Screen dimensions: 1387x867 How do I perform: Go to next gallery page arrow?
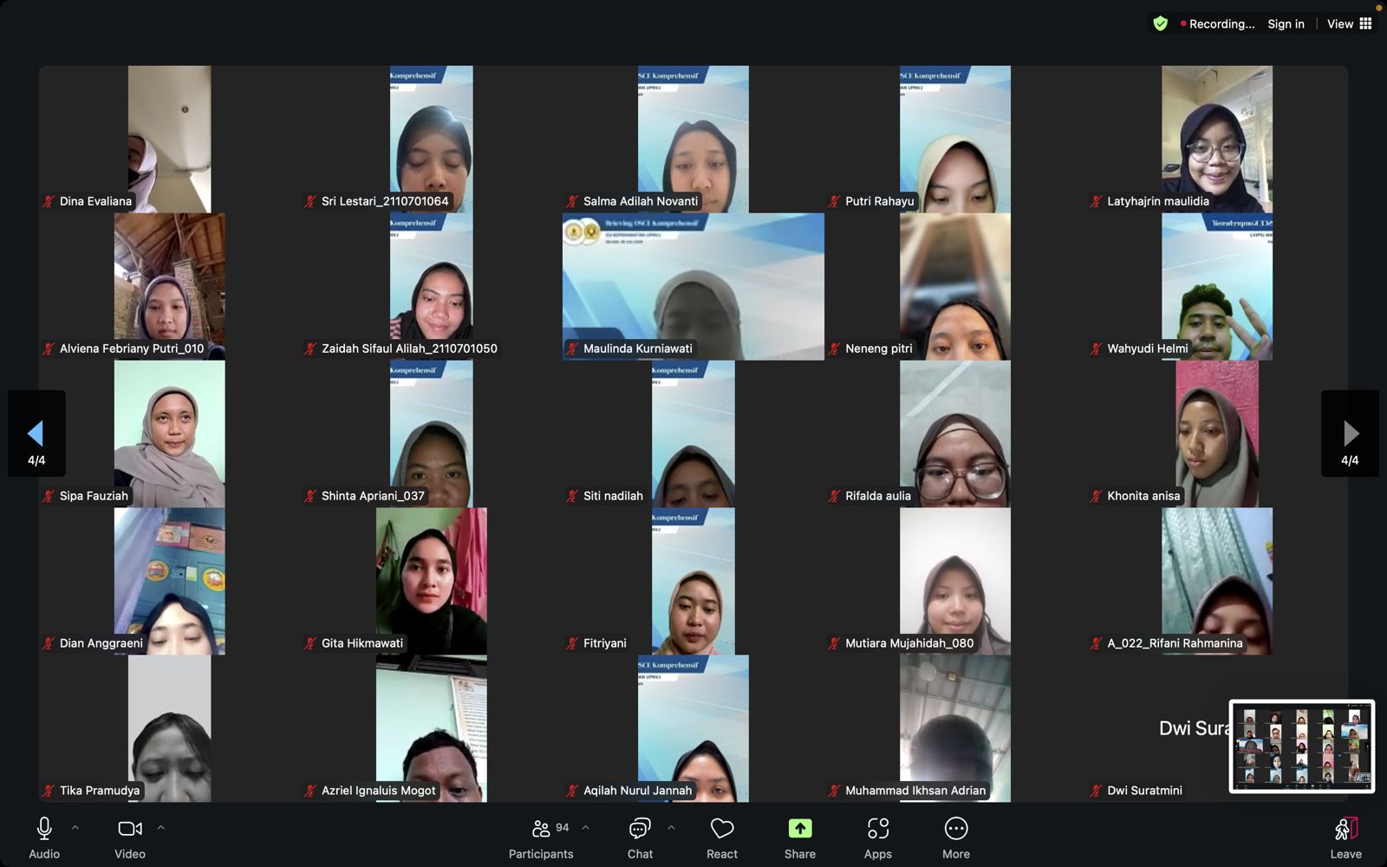point(1350,433)
